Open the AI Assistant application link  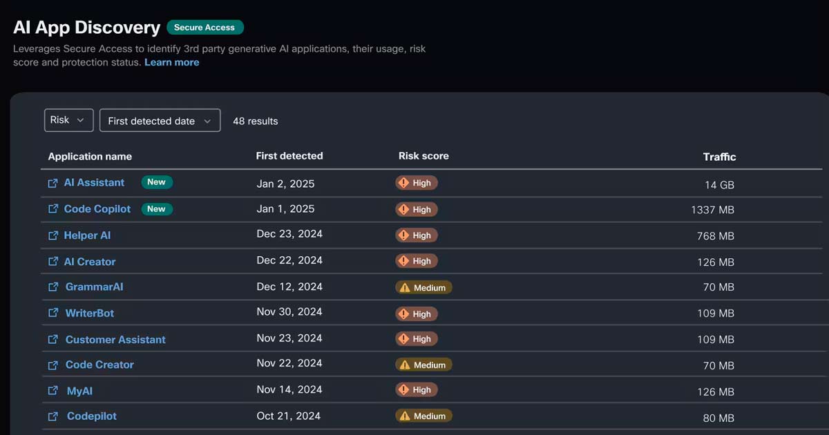click(x=94, y=182)
